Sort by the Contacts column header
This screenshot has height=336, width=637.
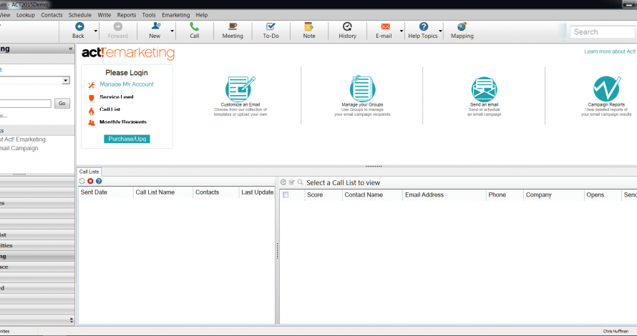tap(215, 192)
